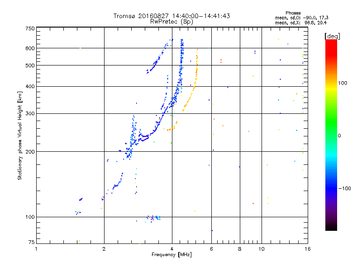Screen dimensions: 362x271
Task: Click the 400 height tick label
Action: click(30, 86)
